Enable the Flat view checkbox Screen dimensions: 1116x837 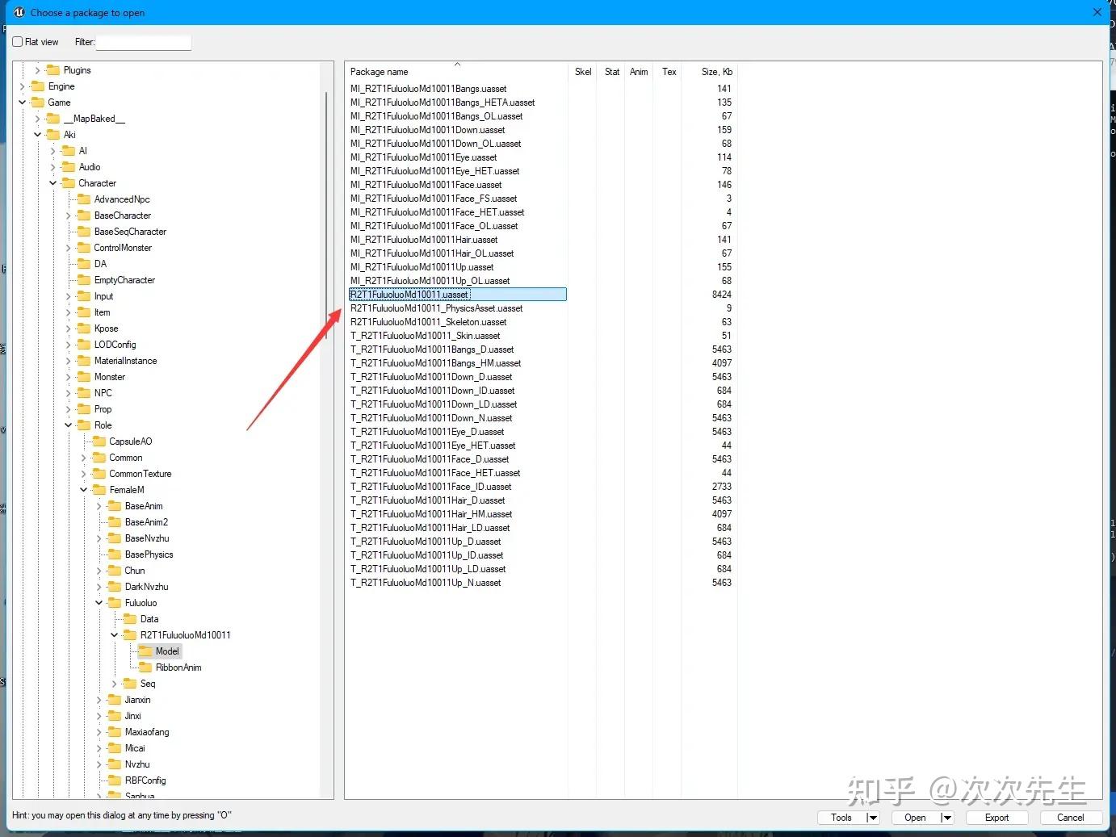click(x=18, y=42)
